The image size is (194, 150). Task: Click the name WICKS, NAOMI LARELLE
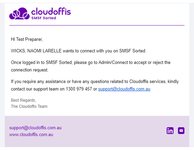tap(36, 51)
